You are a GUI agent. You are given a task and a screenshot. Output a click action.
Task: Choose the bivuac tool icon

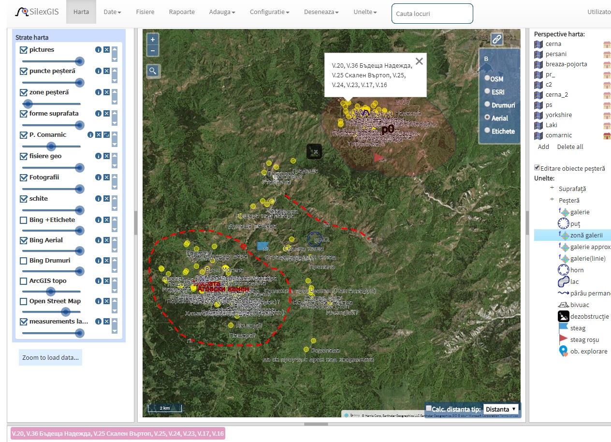click(x=564, y=305)
